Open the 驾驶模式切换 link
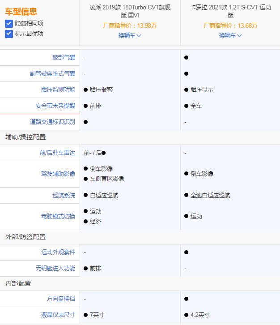This screenshot has width=280, height=325. (x=58, y=216)
